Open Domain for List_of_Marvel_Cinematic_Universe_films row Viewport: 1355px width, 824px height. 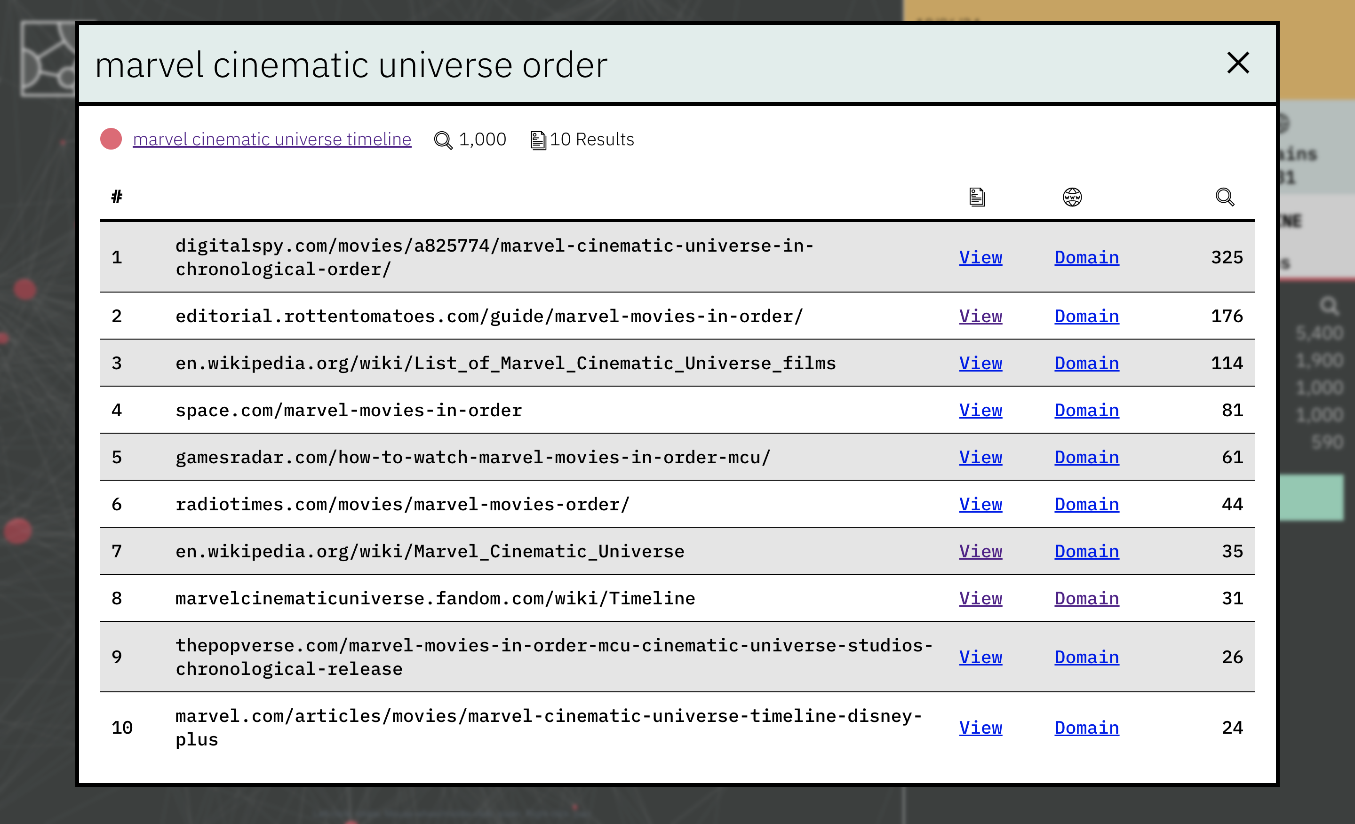(1087, 364)
